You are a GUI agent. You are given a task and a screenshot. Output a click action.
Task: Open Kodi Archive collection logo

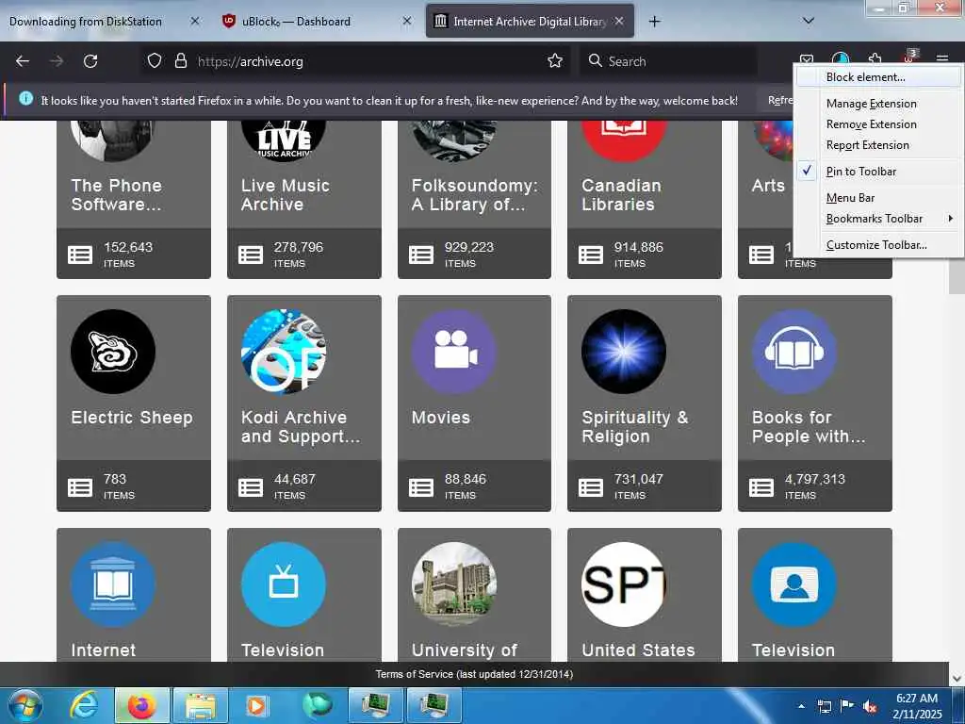[284, 352]
